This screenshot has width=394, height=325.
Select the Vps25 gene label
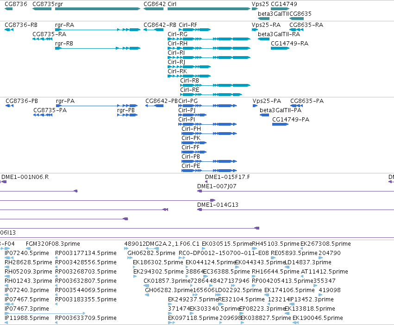(x=260, y=4)
